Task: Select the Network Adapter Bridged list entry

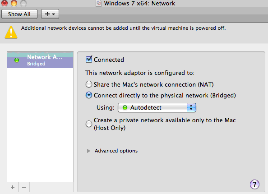Action: tap(40, 60)
